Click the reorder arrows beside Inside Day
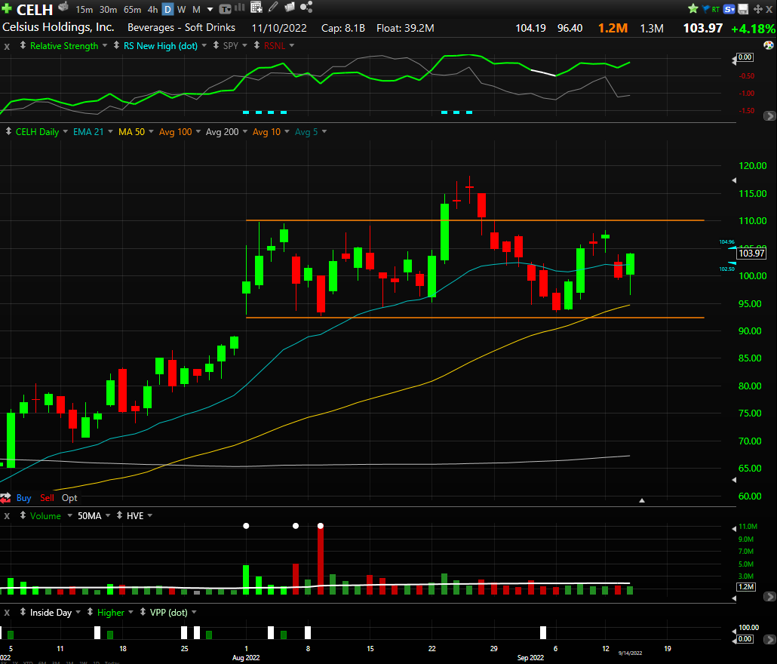 click(23, 612)
